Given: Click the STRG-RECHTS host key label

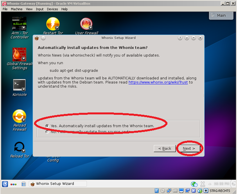Looking at the screenshot, I should coord(220,191).
